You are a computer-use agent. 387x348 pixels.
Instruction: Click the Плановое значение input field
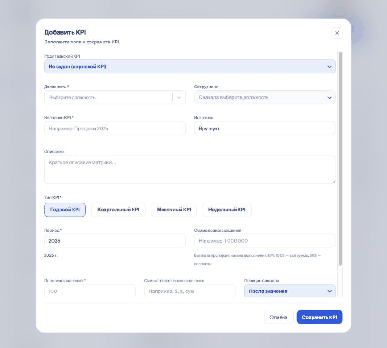(90, 291)
